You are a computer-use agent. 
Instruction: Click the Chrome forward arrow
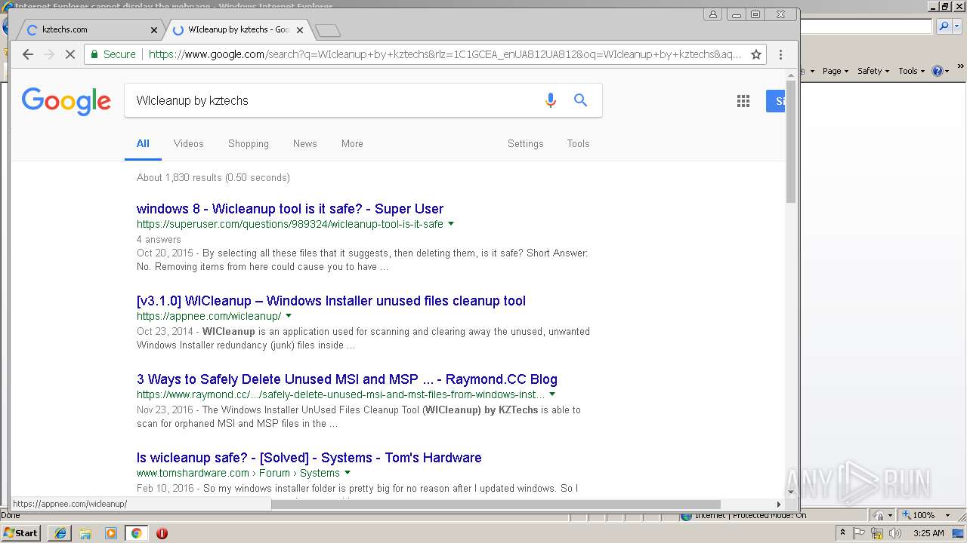(49, 54)
